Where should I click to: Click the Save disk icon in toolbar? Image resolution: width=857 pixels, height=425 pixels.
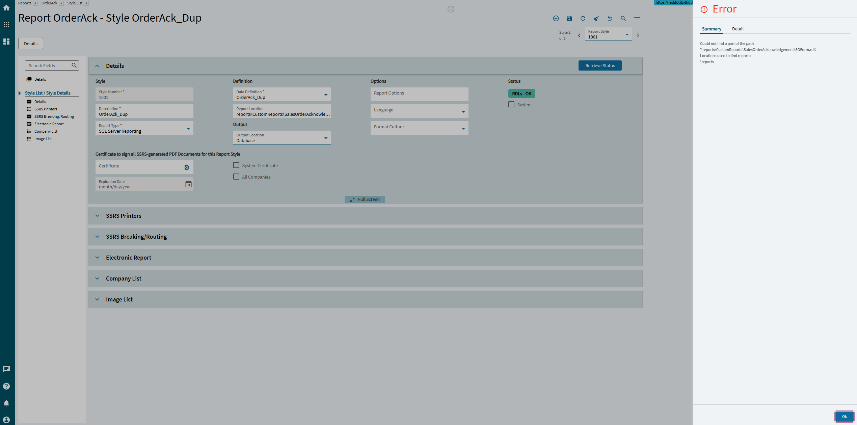(x=569, y=18)
